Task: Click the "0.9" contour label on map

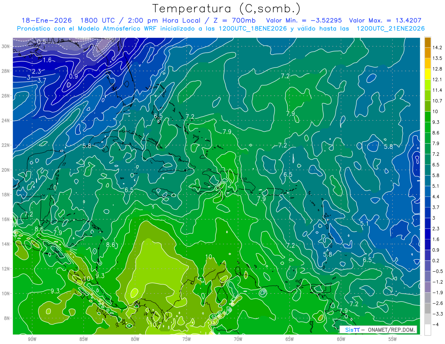Action: tap(73, 76)
